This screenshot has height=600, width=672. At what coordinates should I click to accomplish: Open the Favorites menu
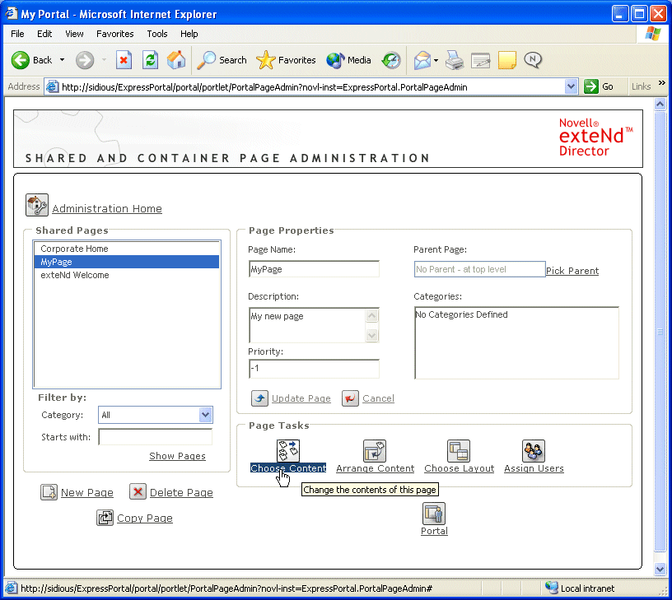(114, 34)
